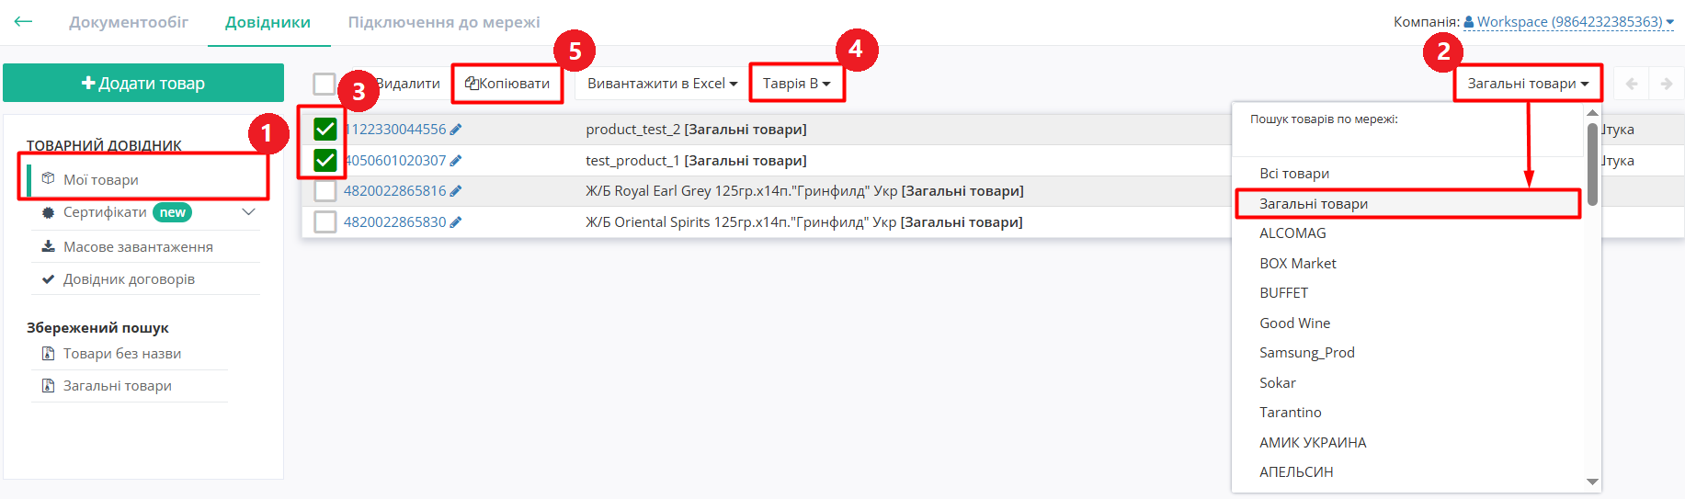Image resolution: width=1685 pixels, height=499 pixels.
Task: Choose Samsung_Prod network
Action: click(x=1306, y=353)
